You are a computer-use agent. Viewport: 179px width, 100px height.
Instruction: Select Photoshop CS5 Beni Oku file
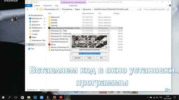tap(60, 39)
